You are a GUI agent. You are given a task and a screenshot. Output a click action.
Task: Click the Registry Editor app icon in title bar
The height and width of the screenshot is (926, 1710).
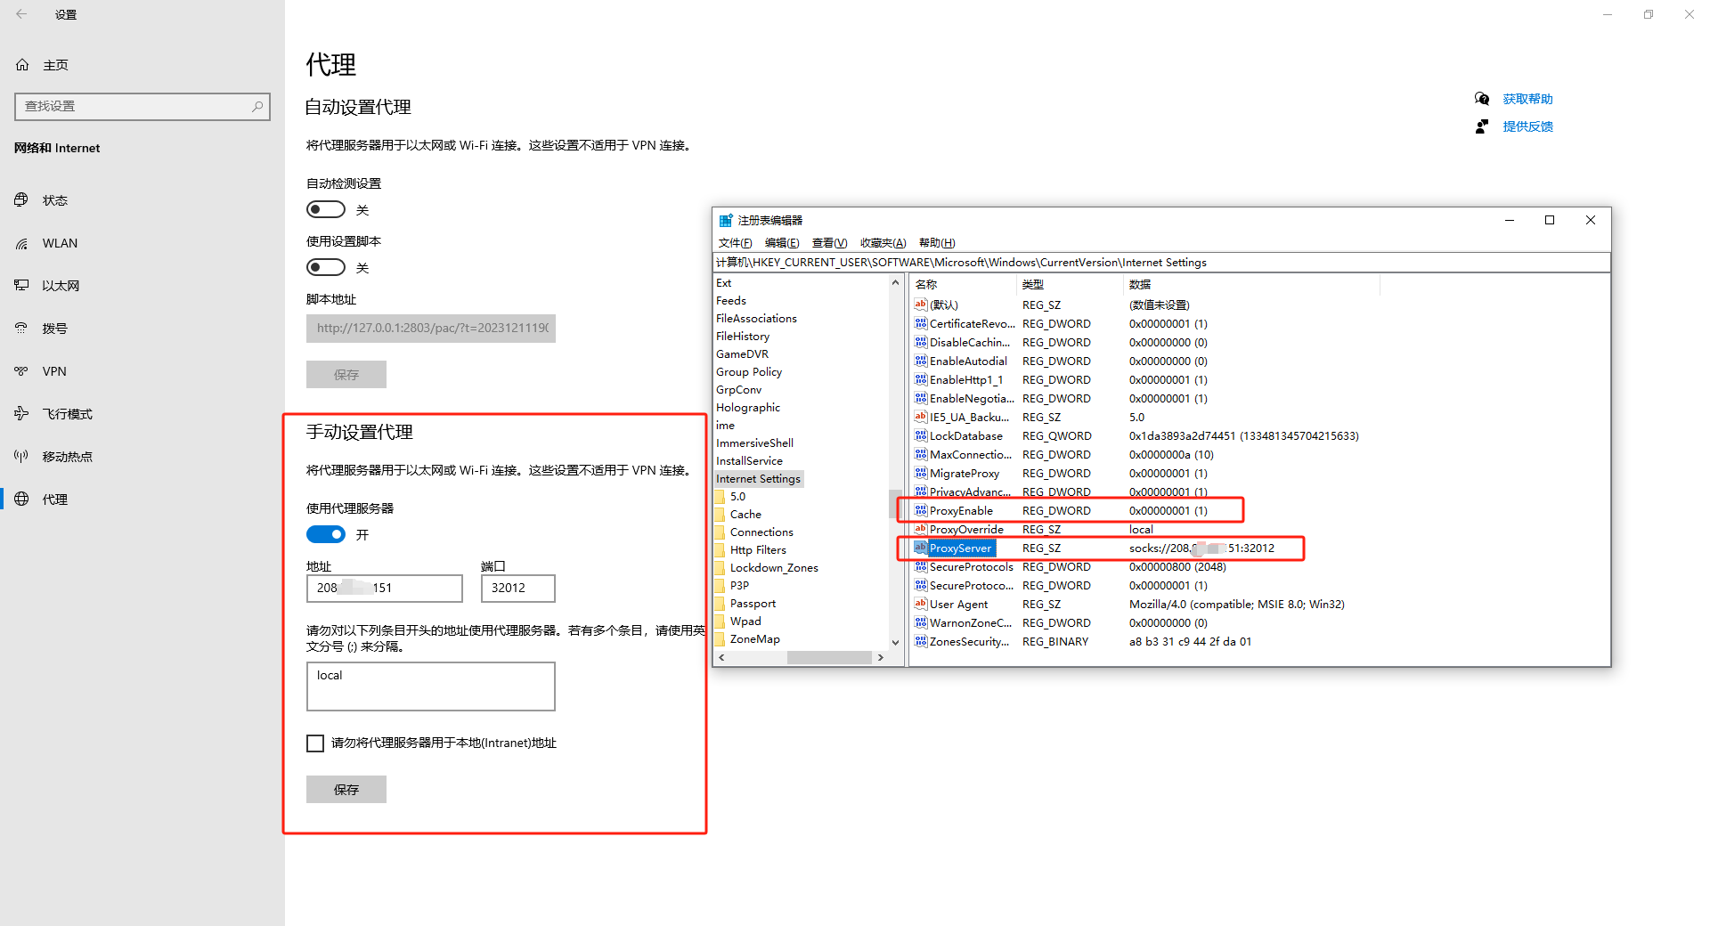(x=726, y=220)
